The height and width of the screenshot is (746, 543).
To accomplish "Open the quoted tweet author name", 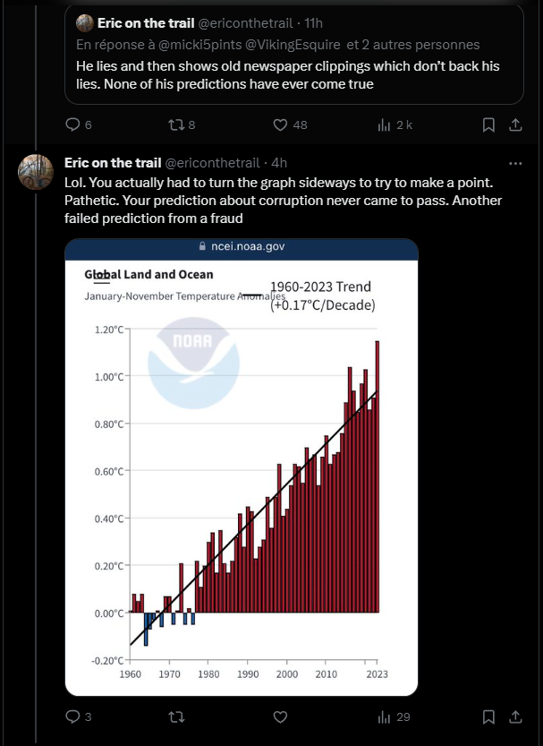I will tap(146, 23).
